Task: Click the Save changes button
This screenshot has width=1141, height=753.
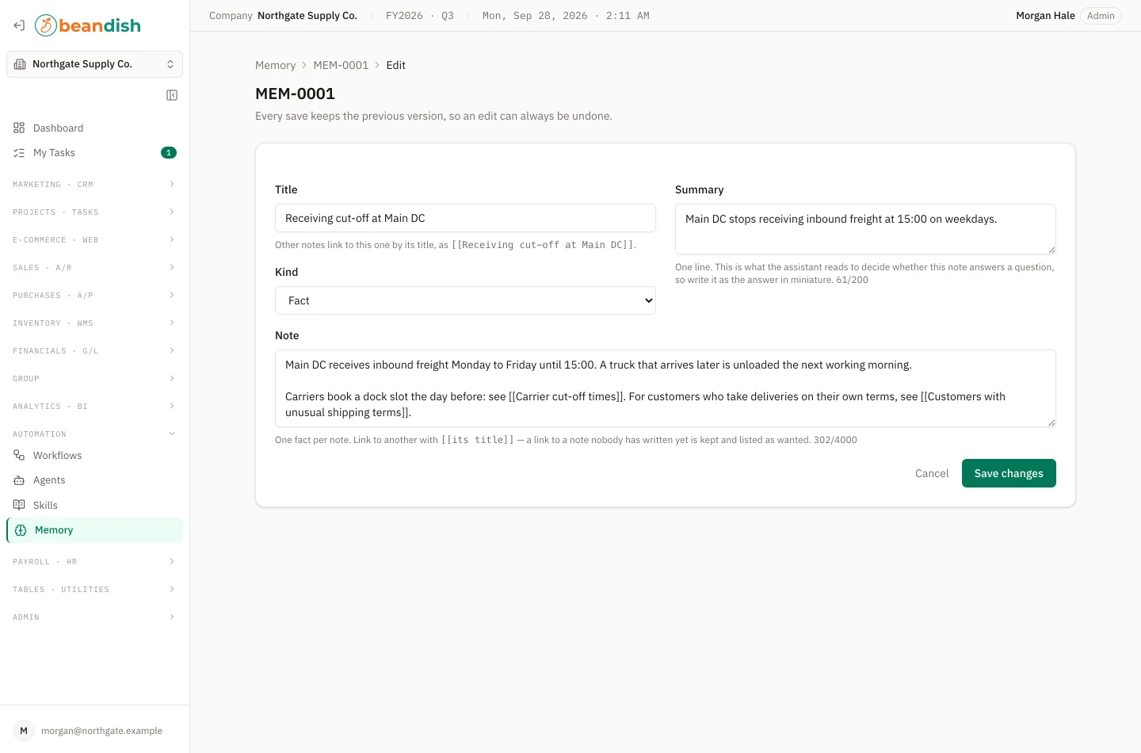Action: click(x=1009, y=473)
